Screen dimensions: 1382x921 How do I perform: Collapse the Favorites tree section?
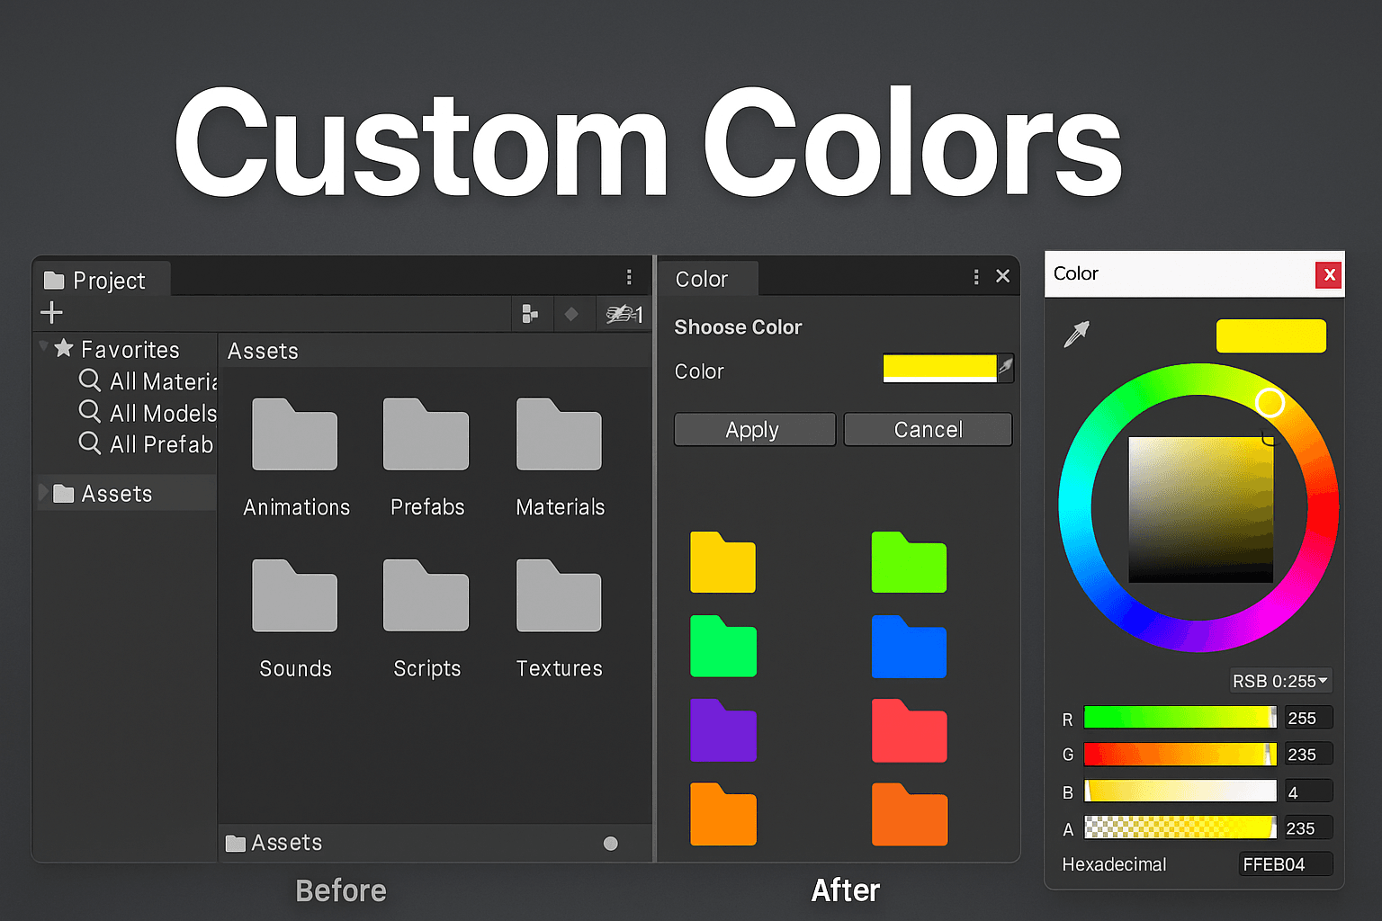(x=43, y=346)
